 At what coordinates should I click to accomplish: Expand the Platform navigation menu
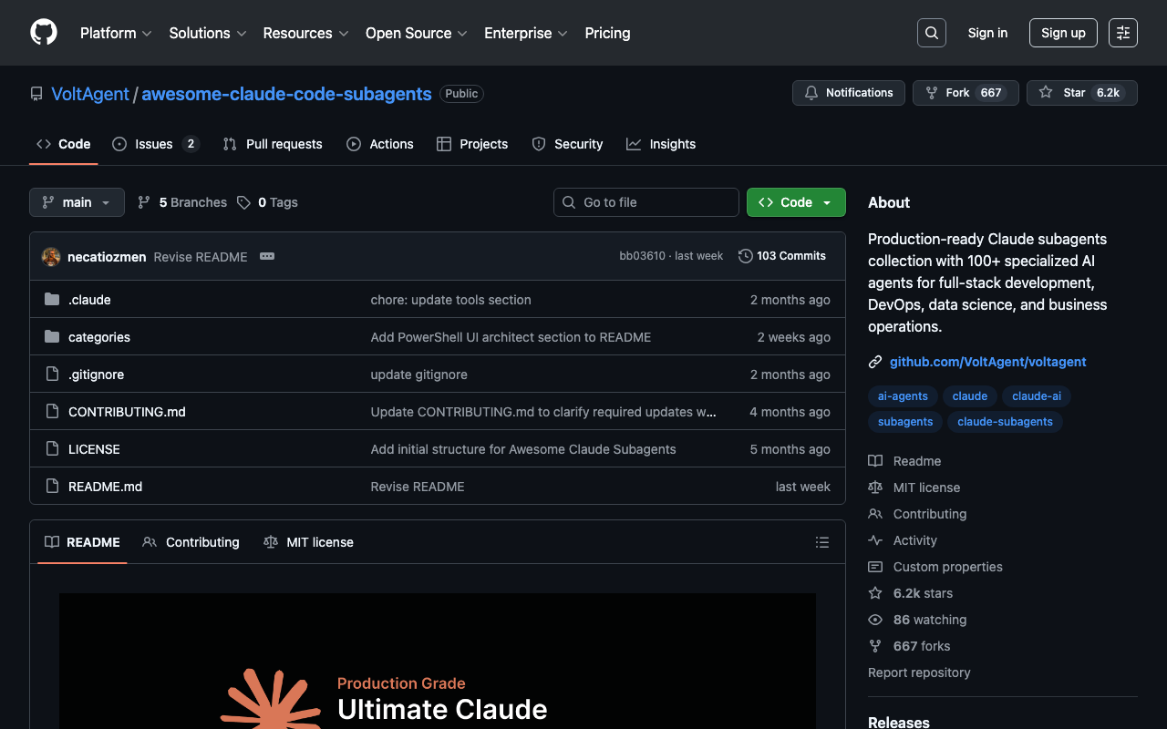tap(116, 33)
